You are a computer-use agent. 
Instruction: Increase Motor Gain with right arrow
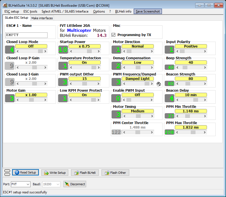pos(45,100)
